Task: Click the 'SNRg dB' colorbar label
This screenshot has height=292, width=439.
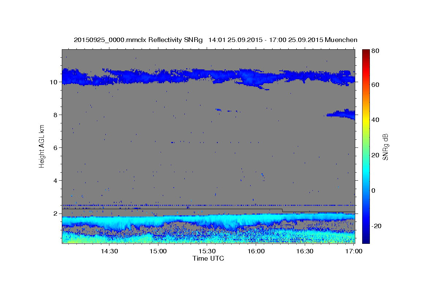Action: [x=385, y=147]
